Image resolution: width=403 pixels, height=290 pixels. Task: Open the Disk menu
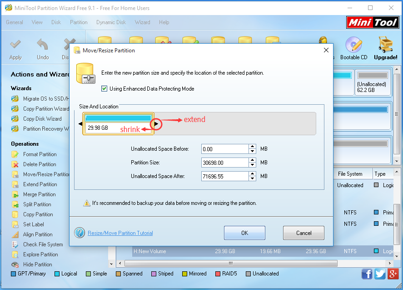(56, 22)
